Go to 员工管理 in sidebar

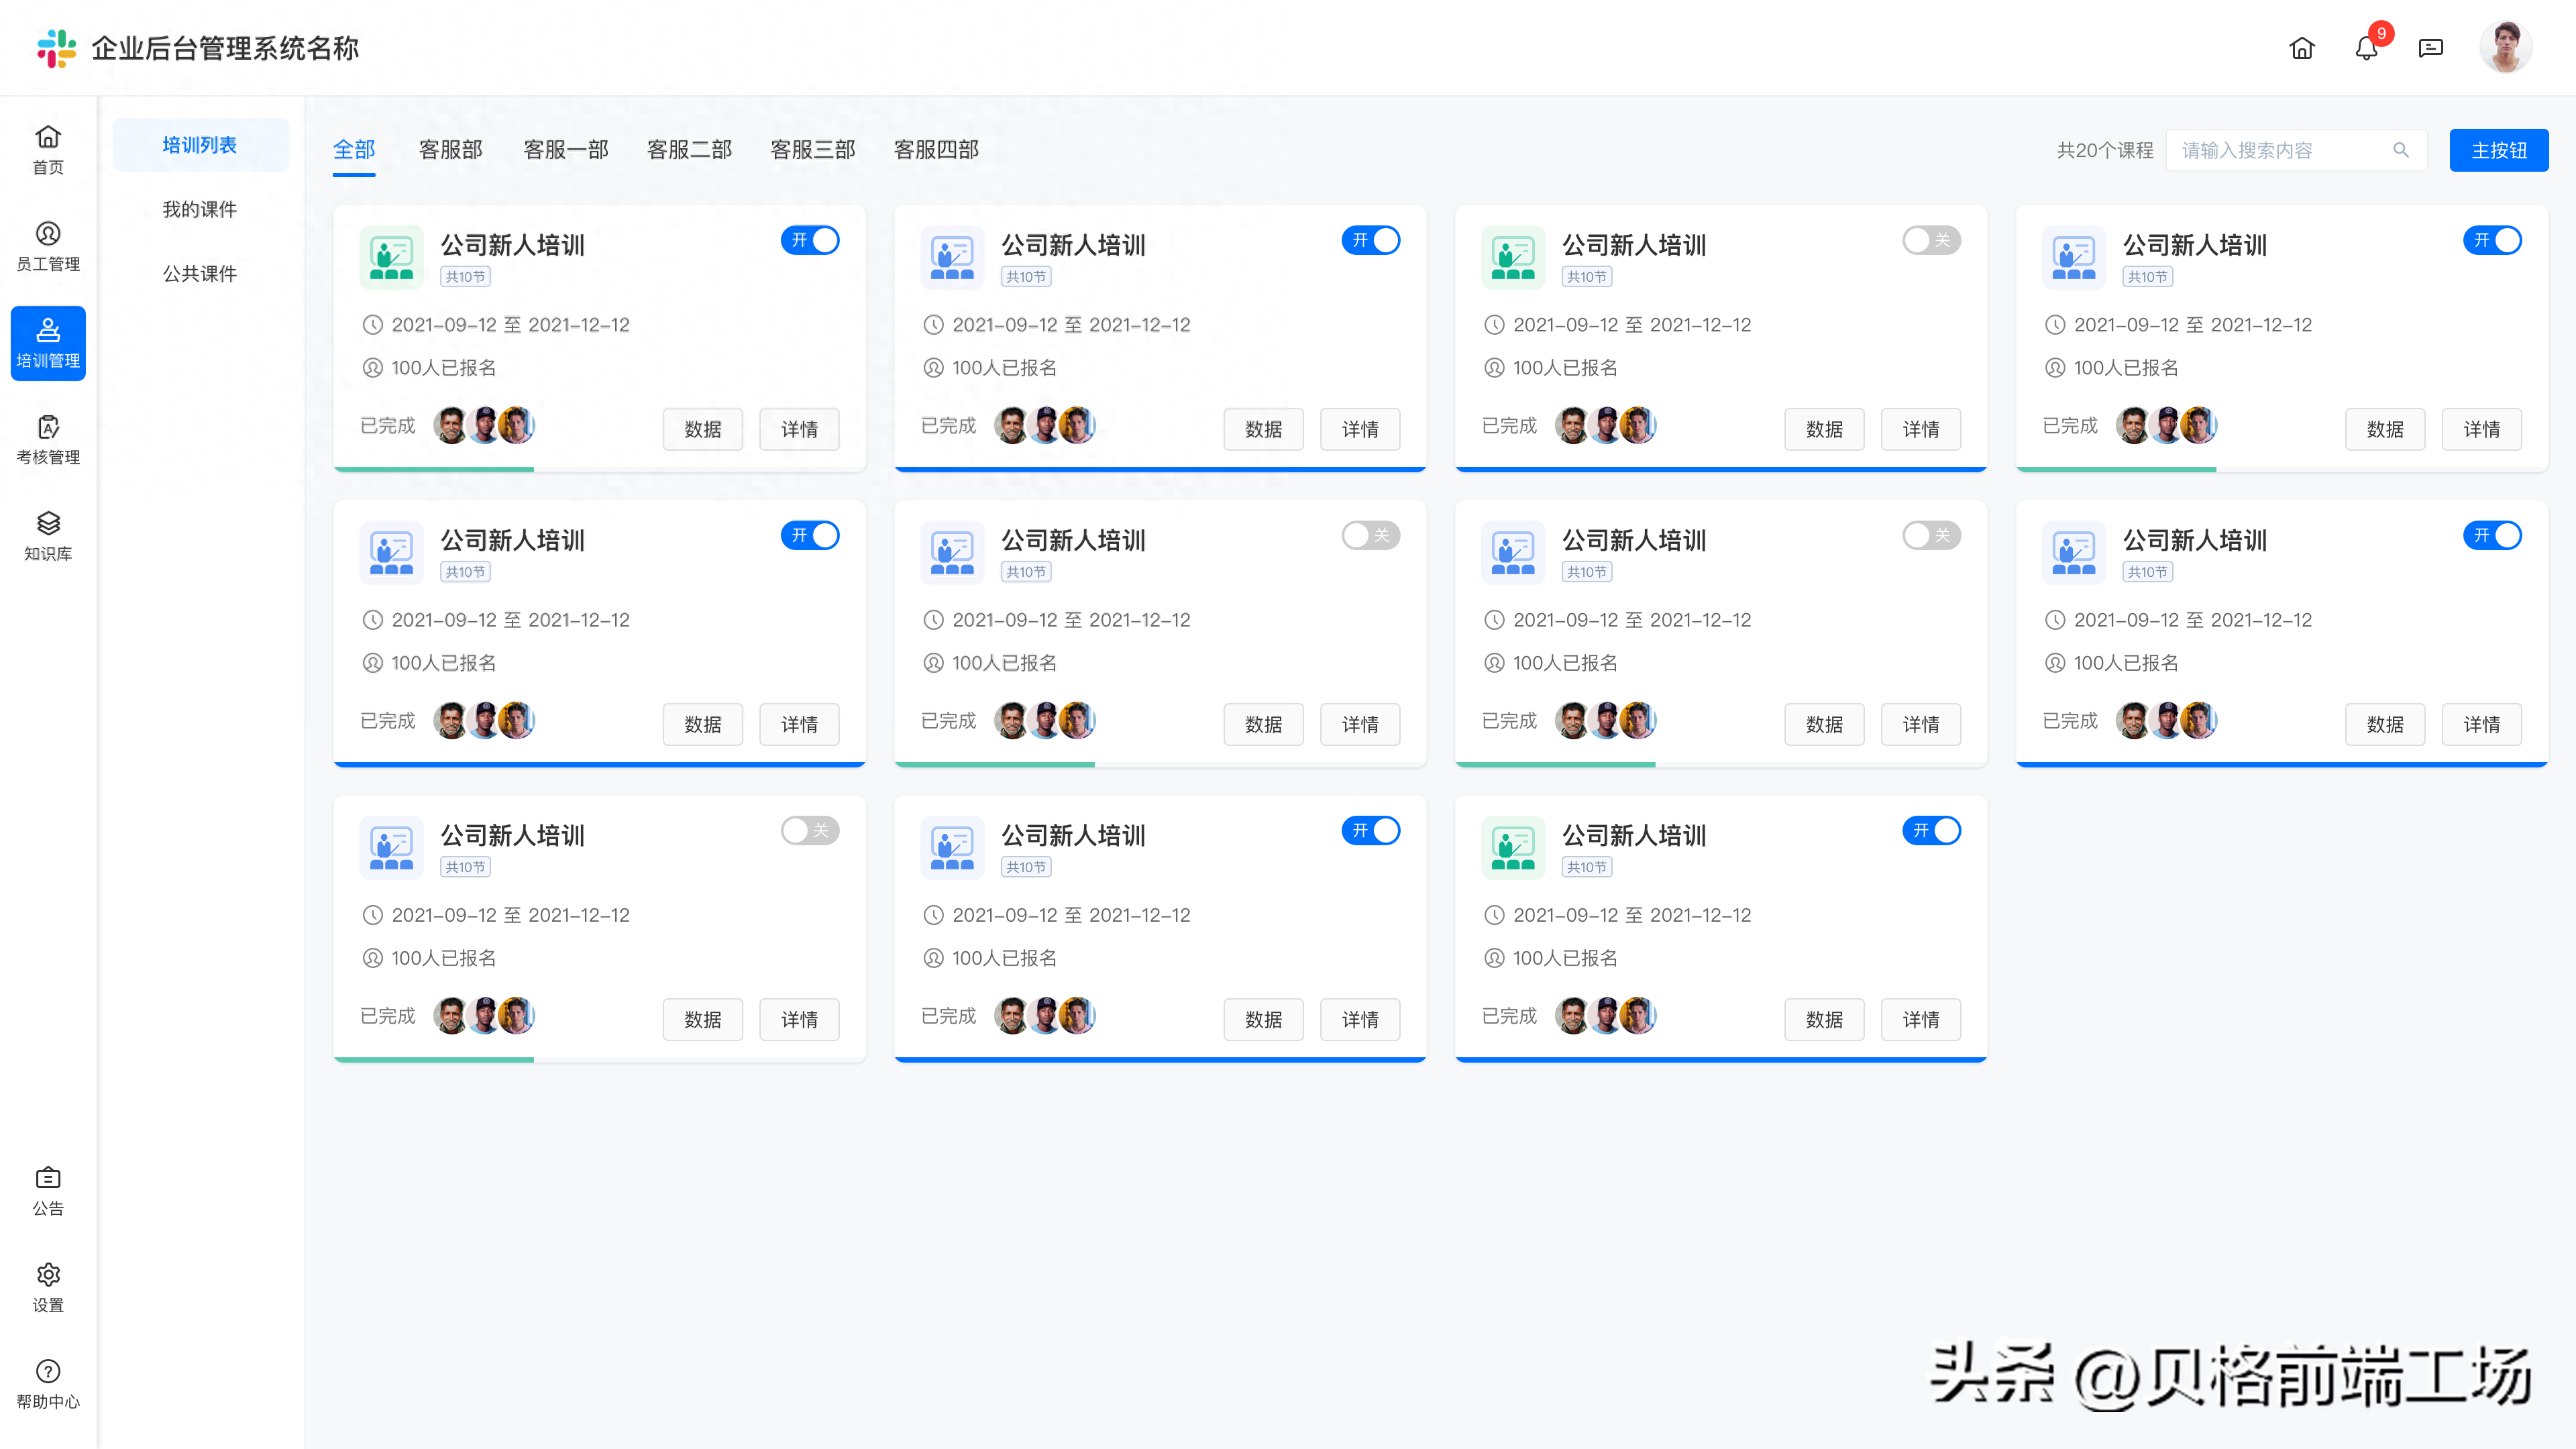pyautogui.click(x=48, y=246)
